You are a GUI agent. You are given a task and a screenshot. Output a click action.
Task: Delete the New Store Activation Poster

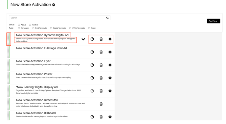click(x=101, y=78)
